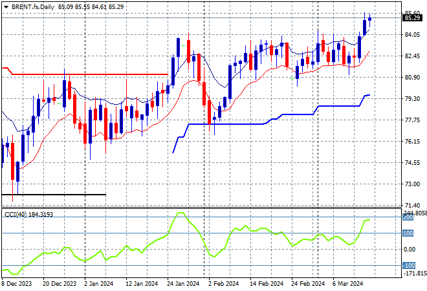Select the price axis value 76.15
This screenshot has height=291, width=427.
pyautogui.click(x=412, y=141)
